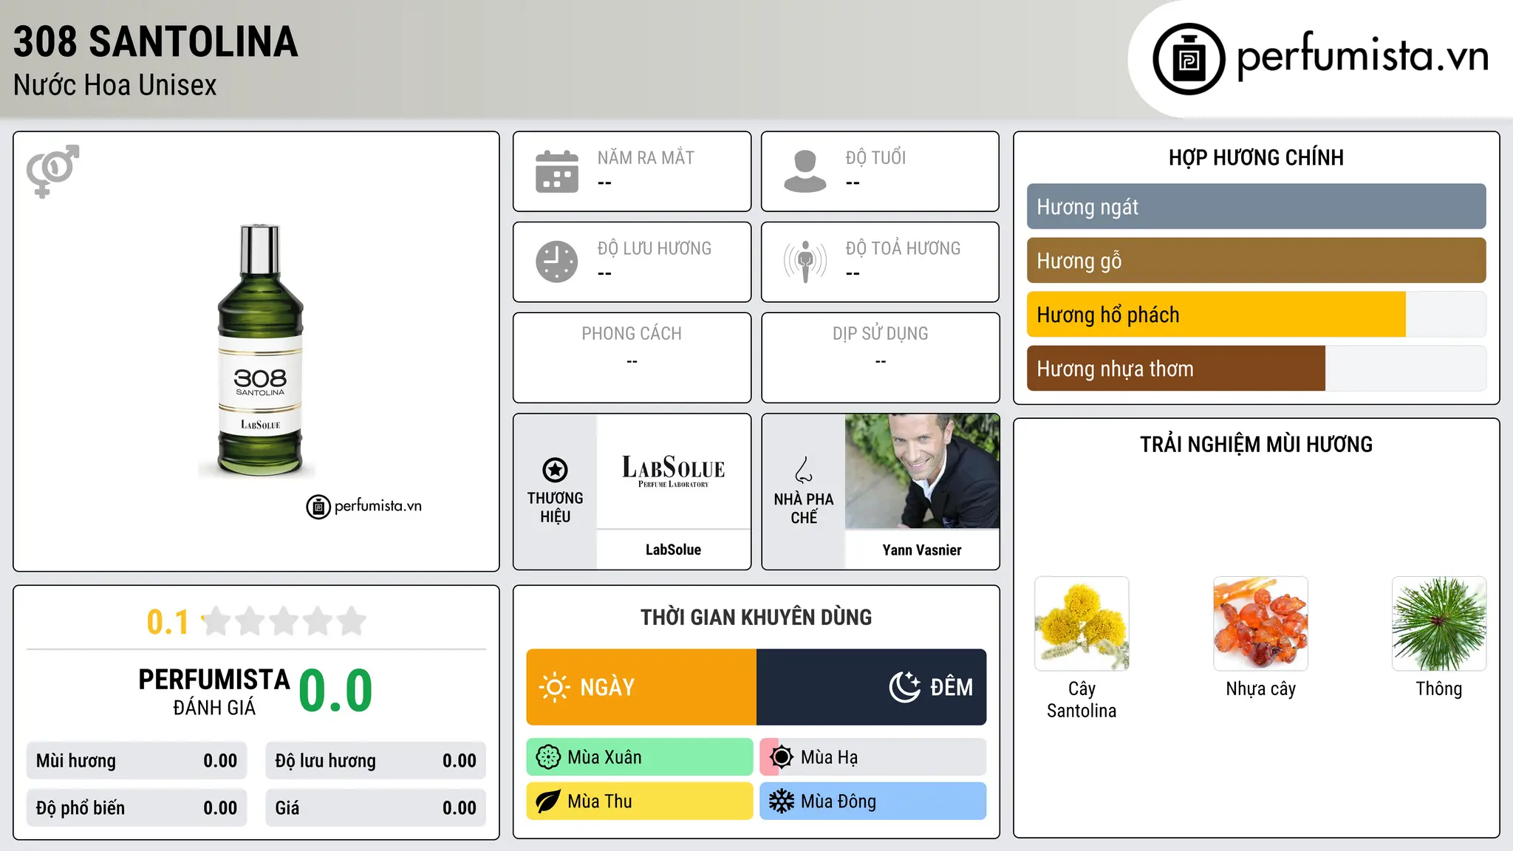Open the Yann Vasnier perfumer name link
1513x851 pixels.
click(x=922, y=550)
